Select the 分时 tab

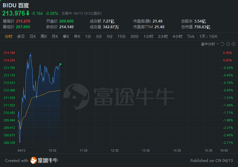pos(9,37)
